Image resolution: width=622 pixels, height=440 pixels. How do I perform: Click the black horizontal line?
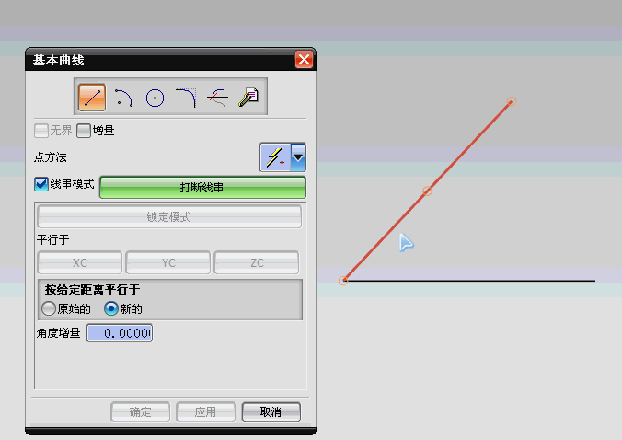click(x=471, y=281)
